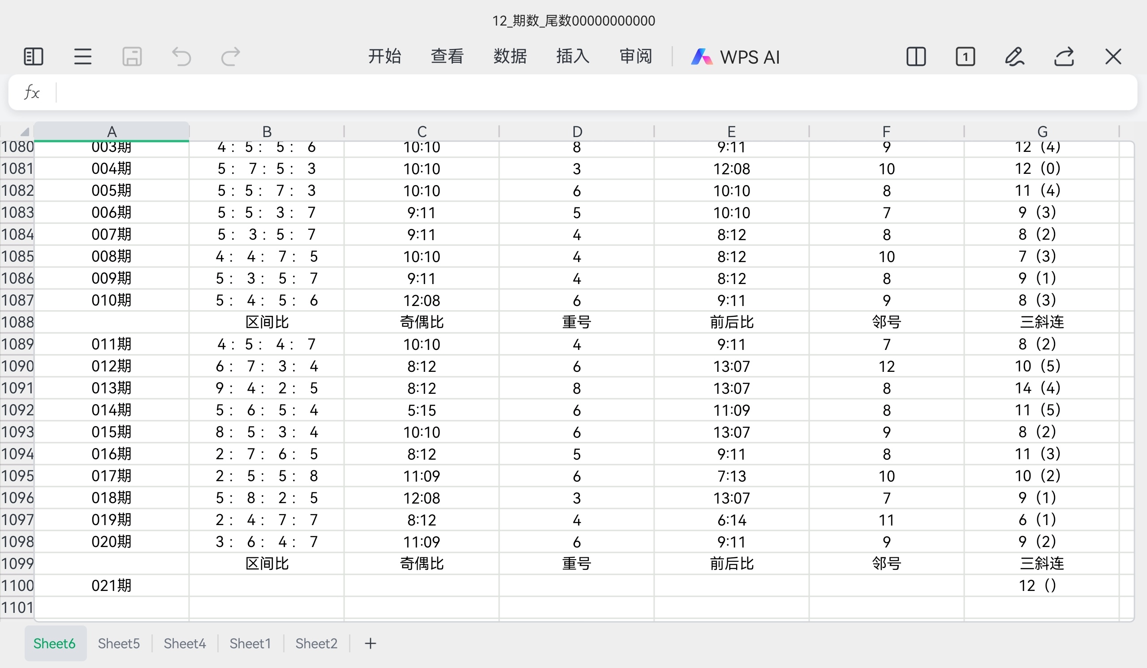Switch to Sheet5 tab
Viewport: 1147px width, 668px height.
pos(119,643)
